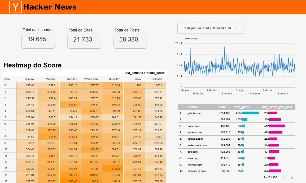Screen dimensions: 306x183
Task: Click hour 13 row label in heatmap
Action: [6, 168]
